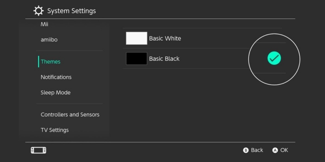Open the amiibo settings section
The image size is (325, 162).
tap(49, 40)
